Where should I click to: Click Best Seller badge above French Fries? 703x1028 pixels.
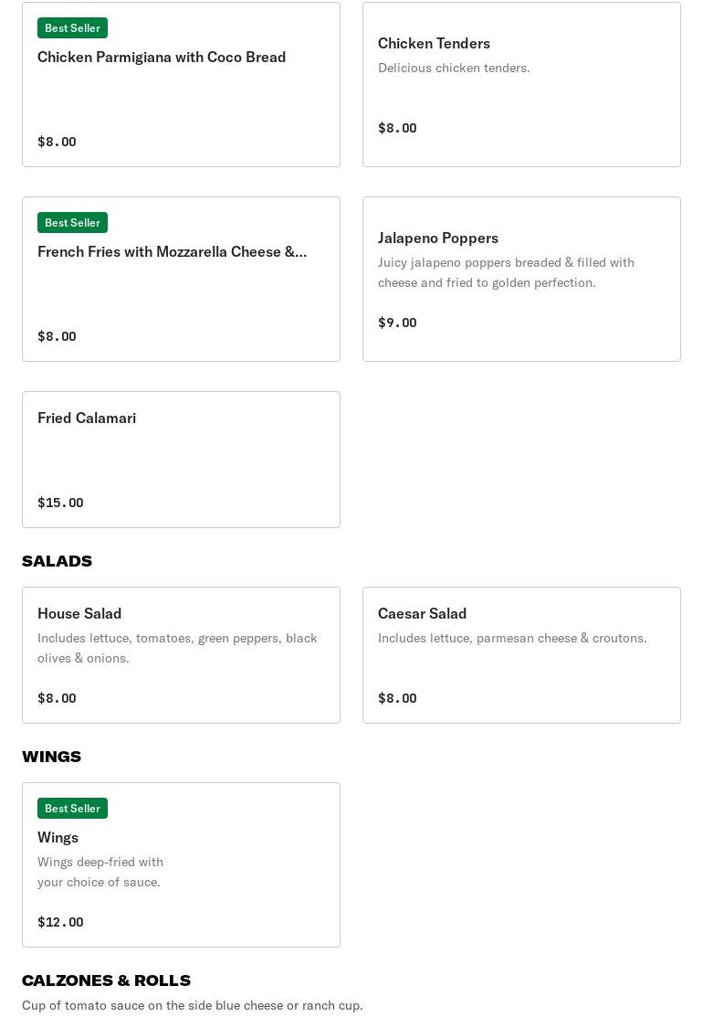[x=72, y=223]
